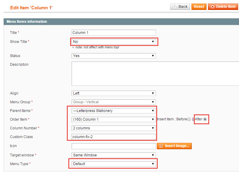This screenshot has width=239, height=178.
Task: Click the Icon path input field
Action: [114, 146]
